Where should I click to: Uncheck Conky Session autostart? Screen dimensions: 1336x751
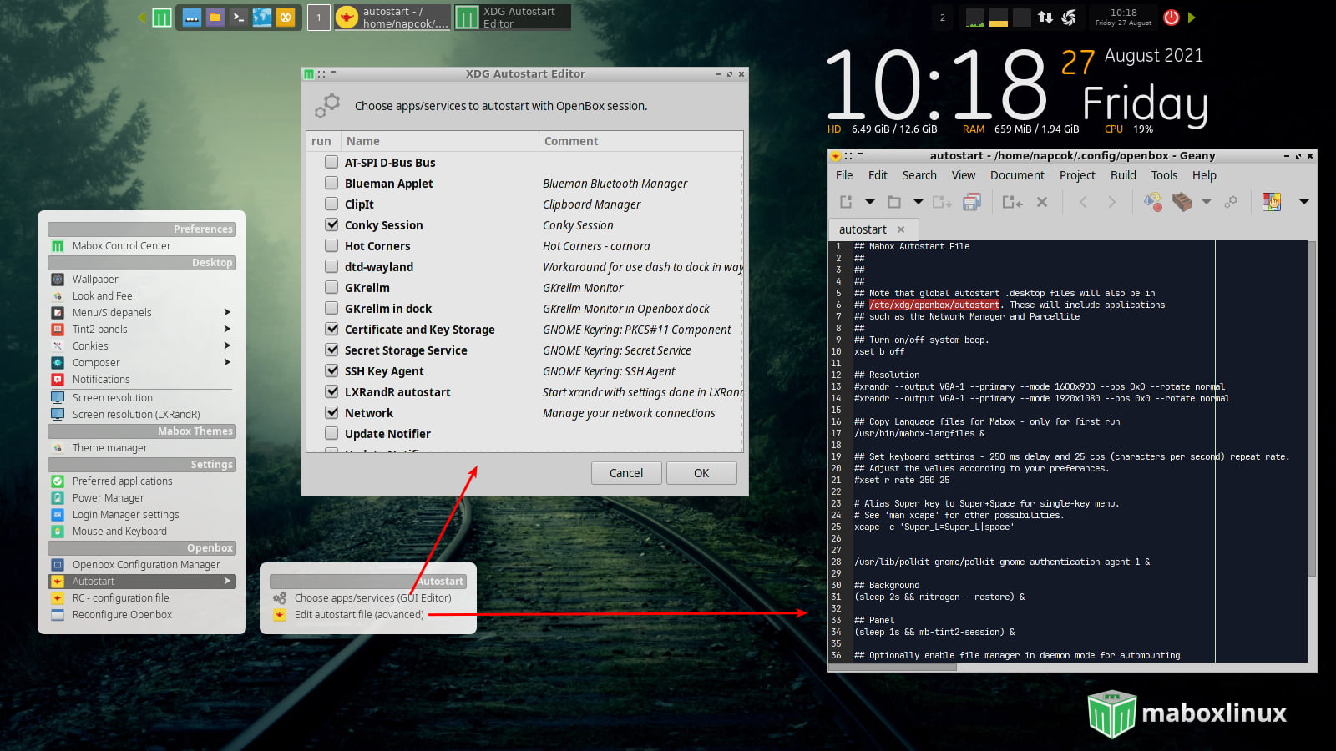331,224
